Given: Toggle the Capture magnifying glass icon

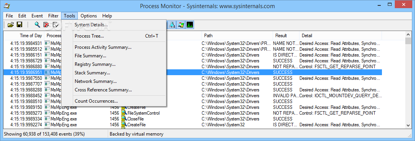Looking at the screenshot, I should [x=37, y=25].
